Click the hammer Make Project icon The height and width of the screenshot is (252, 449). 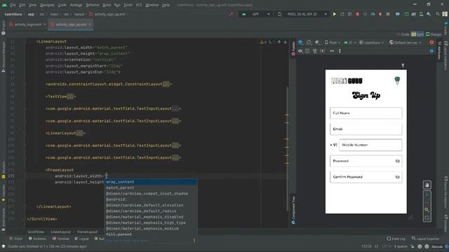click(232, 14)
